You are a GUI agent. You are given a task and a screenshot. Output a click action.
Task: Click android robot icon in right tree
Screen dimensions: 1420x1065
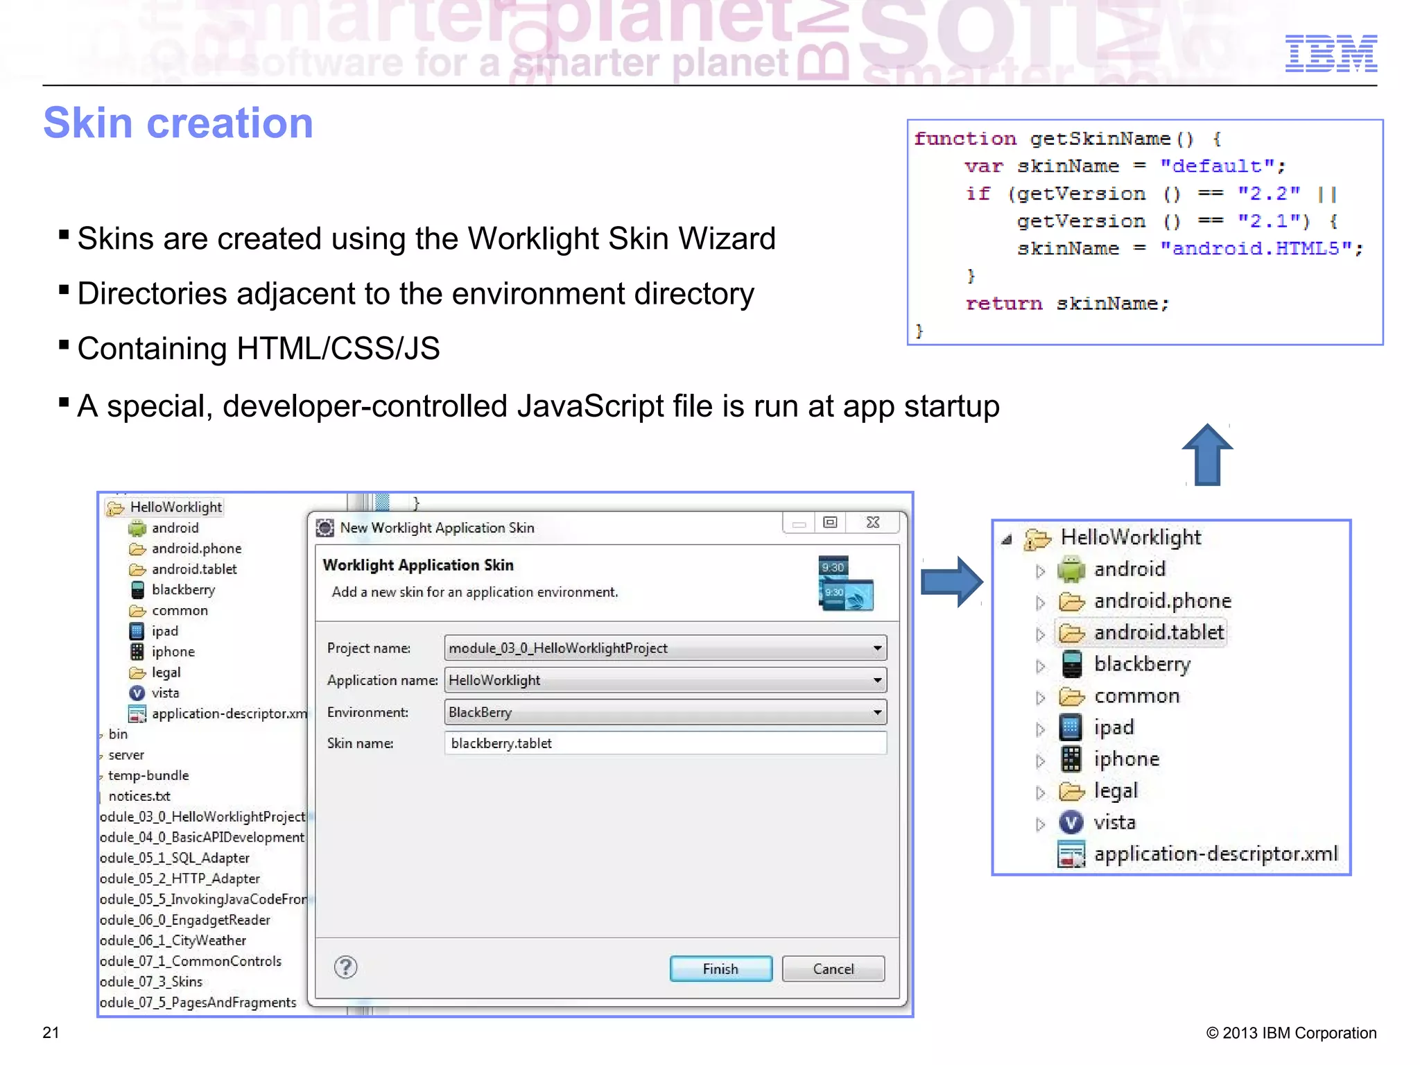click(1071, 569)
